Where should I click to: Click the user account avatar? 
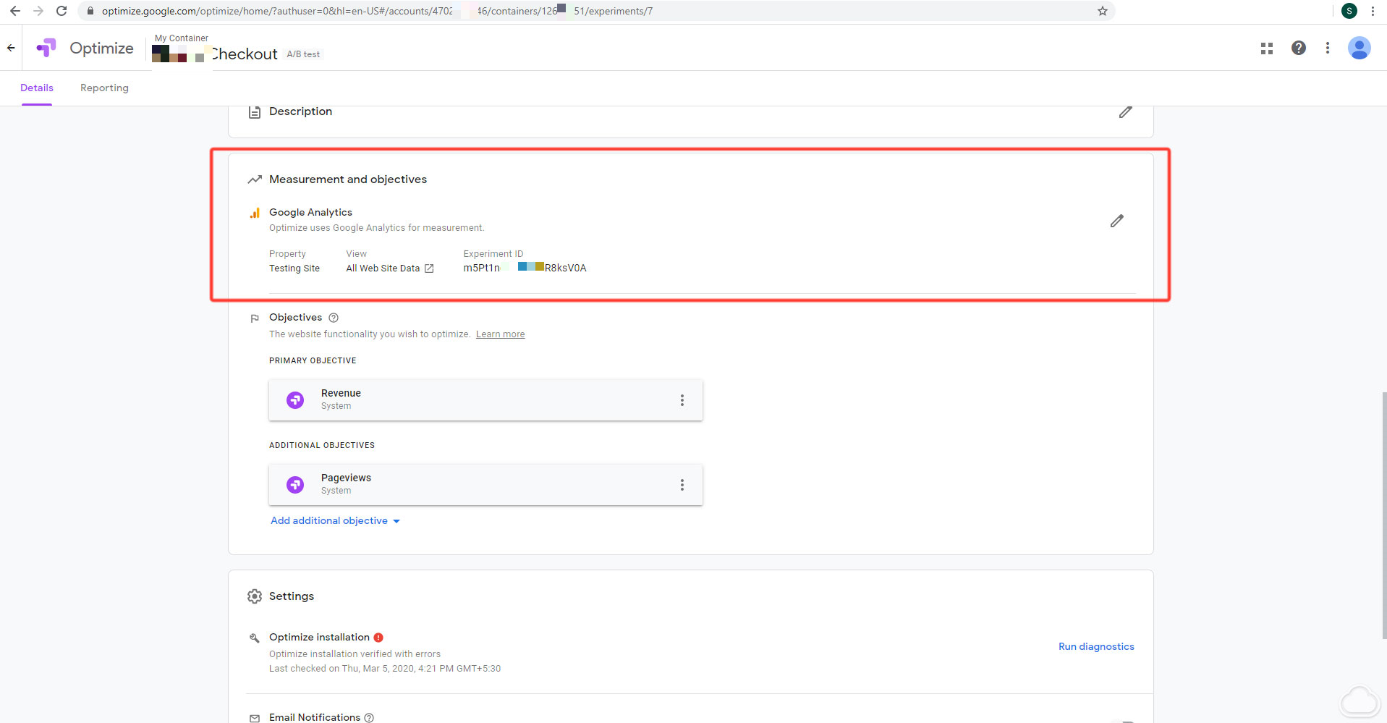pyautogui.click(x=1359, y=48)
